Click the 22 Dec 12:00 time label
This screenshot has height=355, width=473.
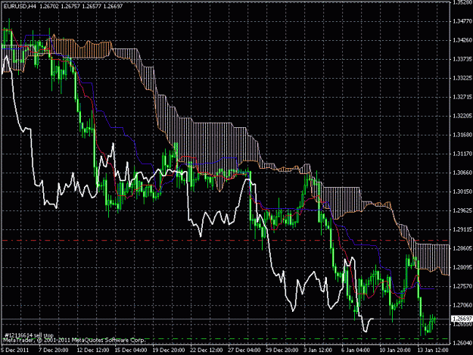207,350
